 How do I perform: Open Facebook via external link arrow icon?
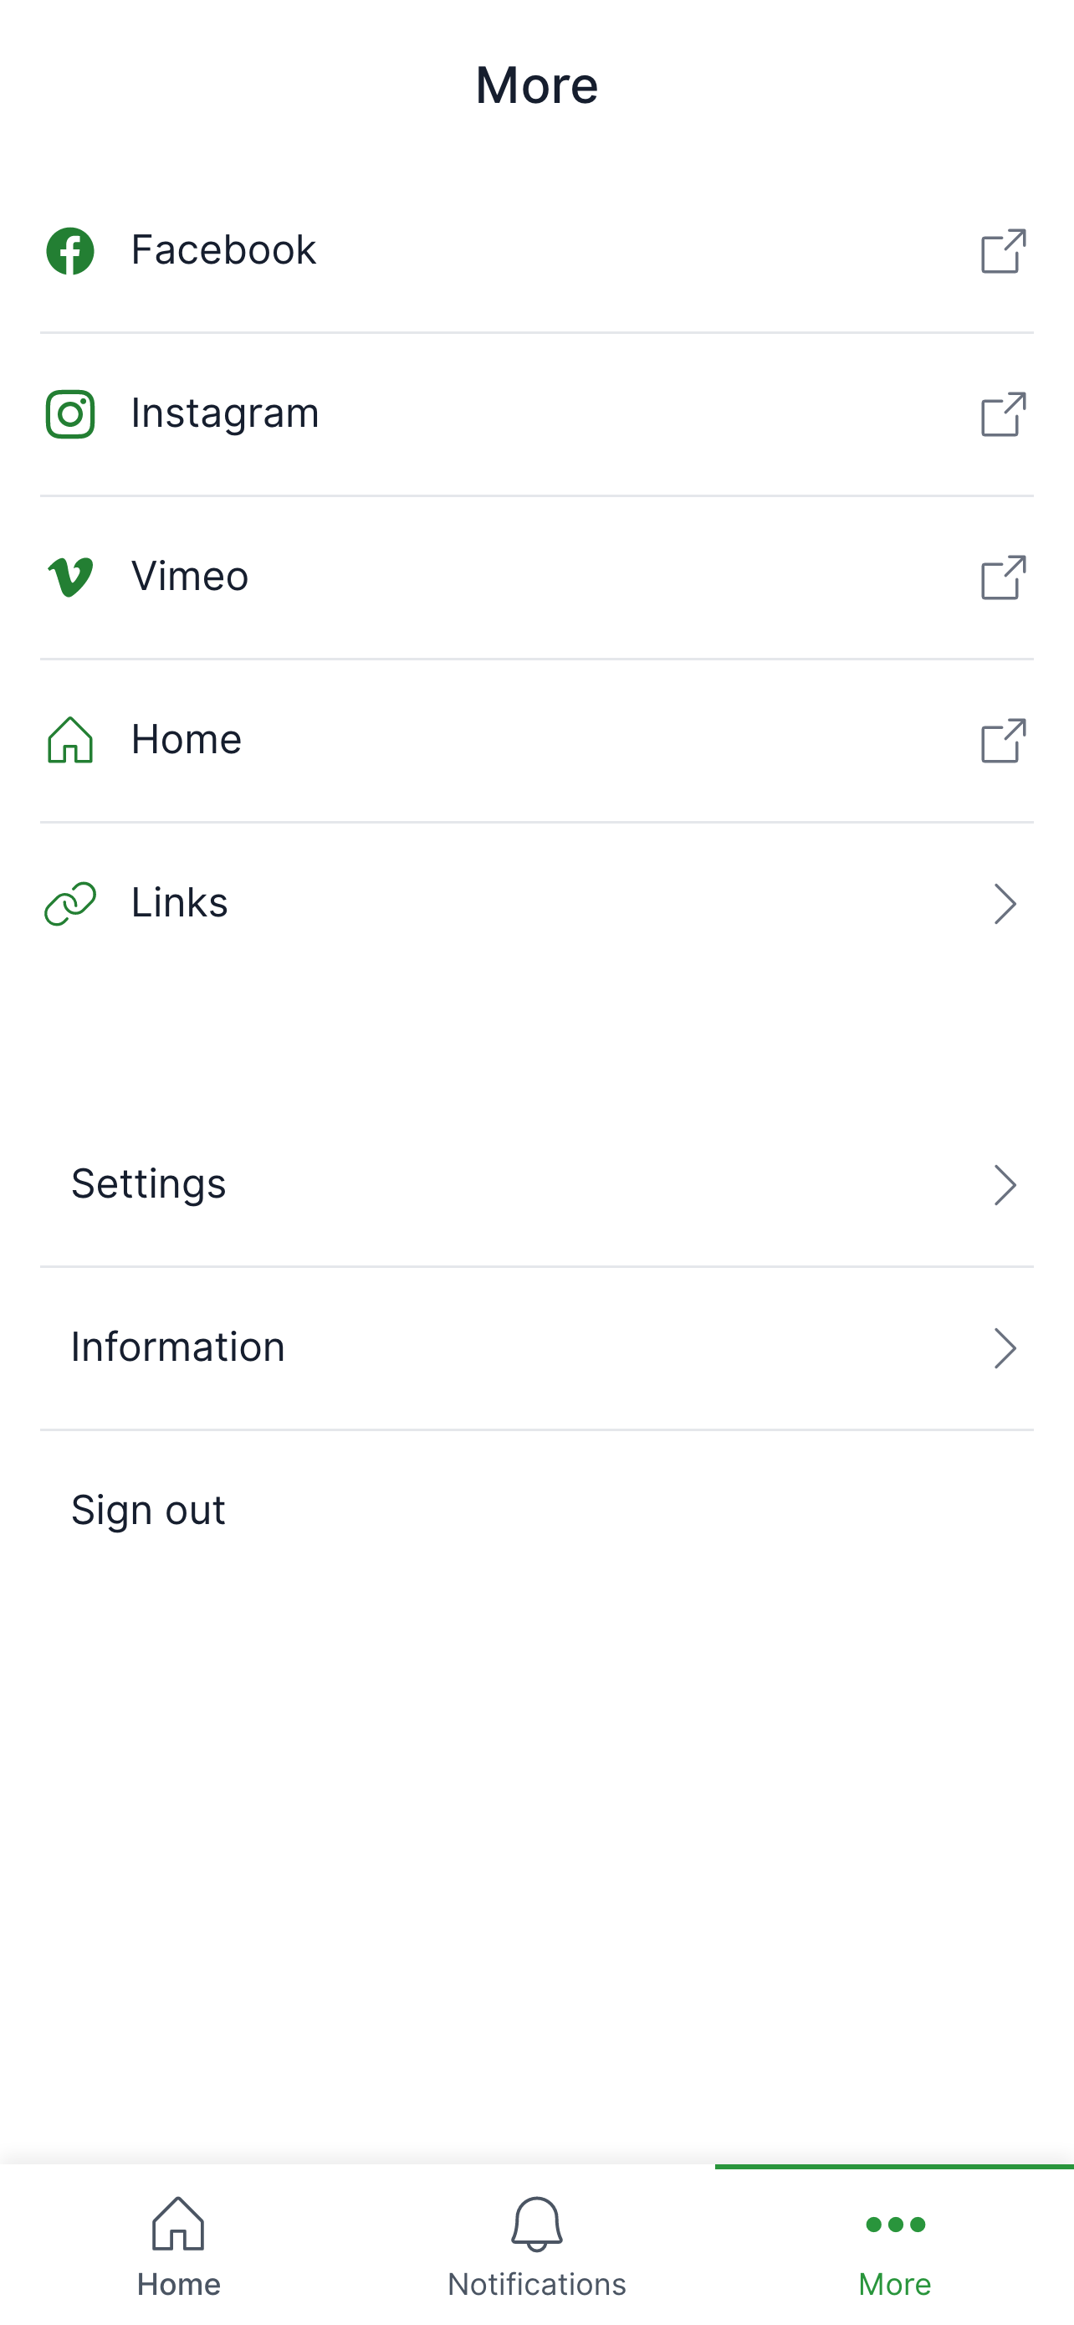pos(1003,251)
